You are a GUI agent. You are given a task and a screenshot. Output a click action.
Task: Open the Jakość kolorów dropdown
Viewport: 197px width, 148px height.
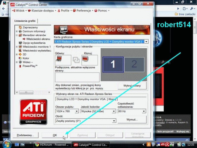(114, 111)
